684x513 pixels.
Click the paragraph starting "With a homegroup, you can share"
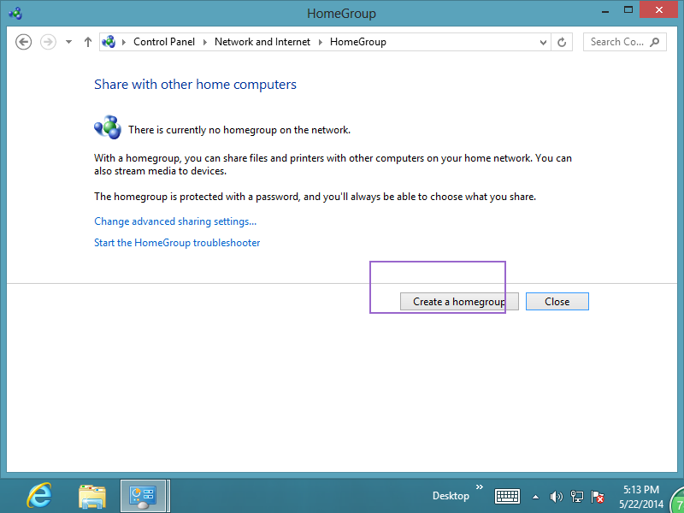coord(333,164)
